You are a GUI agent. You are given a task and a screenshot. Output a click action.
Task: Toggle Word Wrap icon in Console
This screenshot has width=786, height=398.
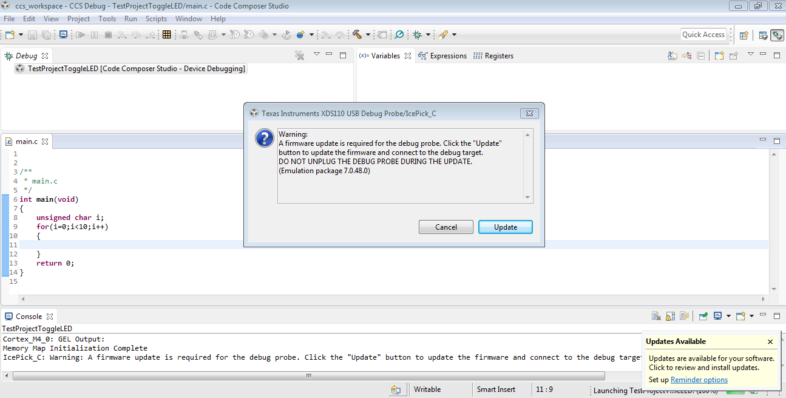(x=684, y=316)
